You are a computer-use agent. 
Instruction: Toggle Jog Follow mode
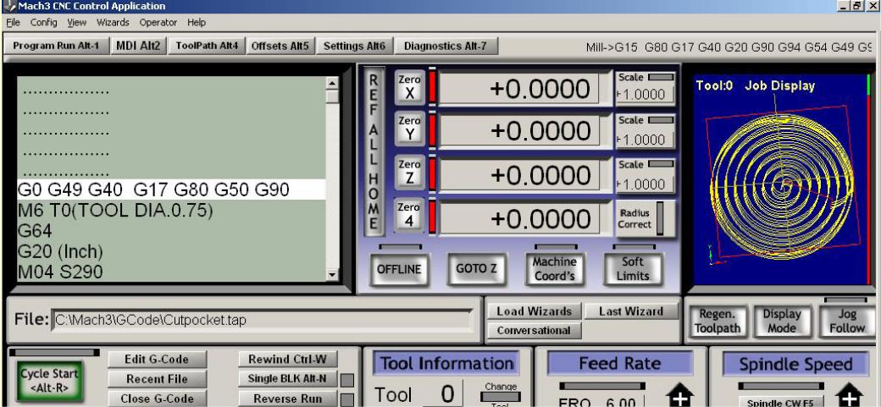pyautogui.click(x=847, y=322)
